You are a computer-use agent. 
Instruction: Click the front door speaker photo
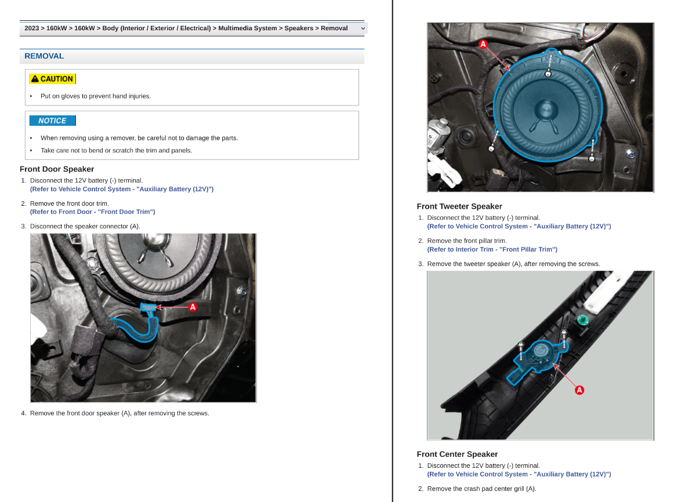[x=541, y=108]
